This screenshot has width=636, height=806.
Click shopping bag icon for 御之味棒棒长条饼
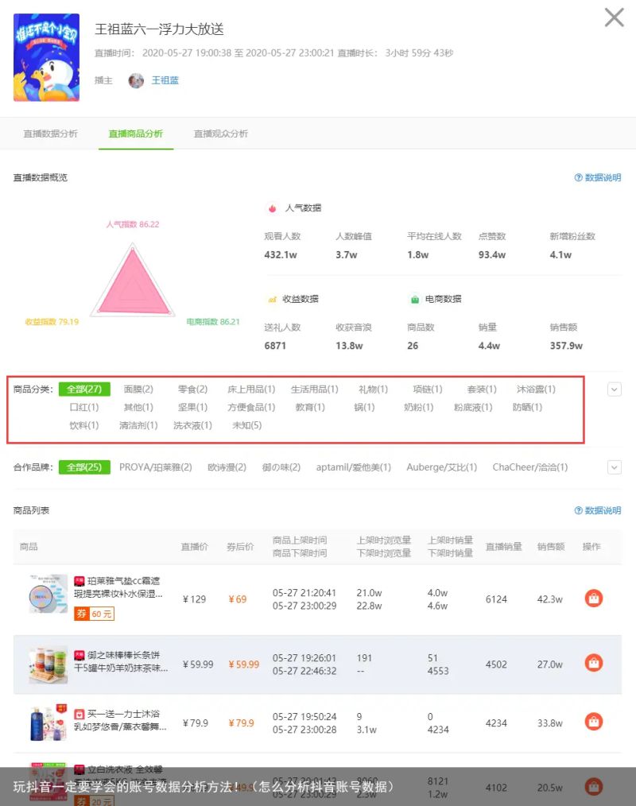point(594,663)
